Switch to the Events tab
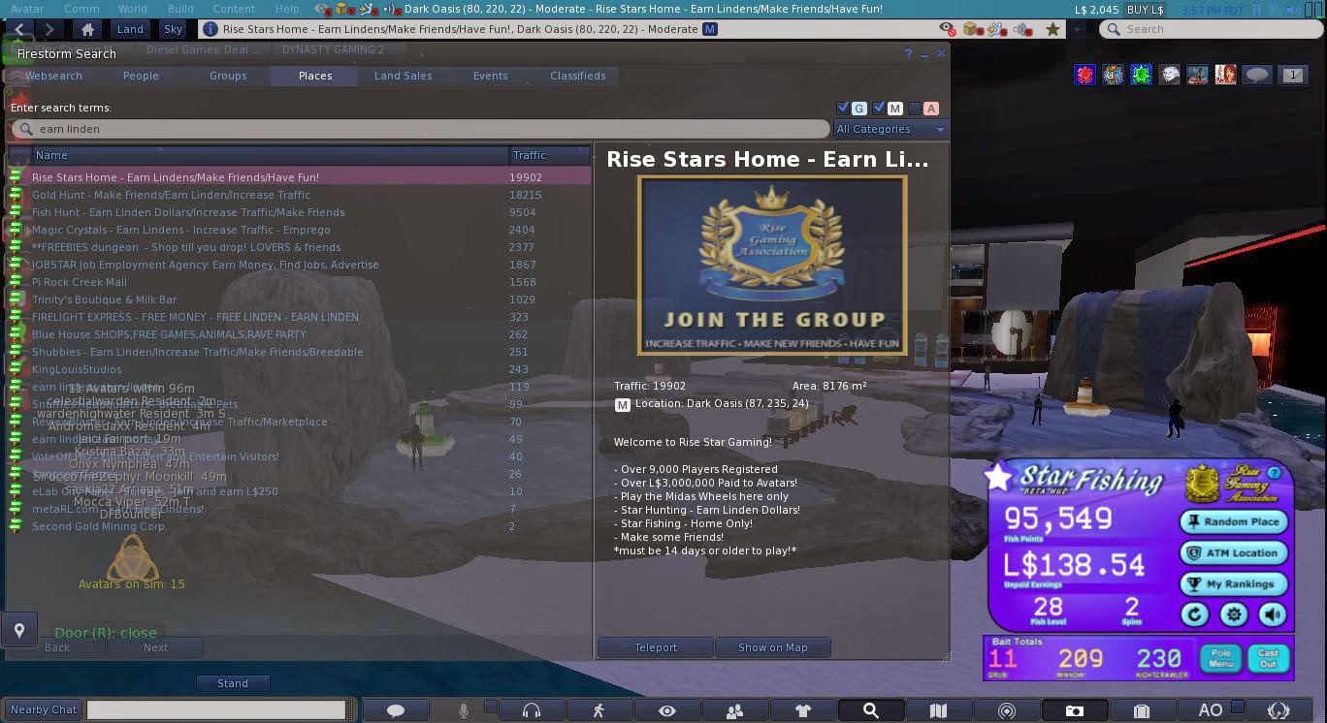Screen dimensions: 1327x723 pos(490,76)
